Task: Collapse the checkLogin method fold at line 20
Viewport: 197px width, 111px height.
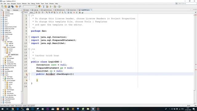Action: click(29, 74)
